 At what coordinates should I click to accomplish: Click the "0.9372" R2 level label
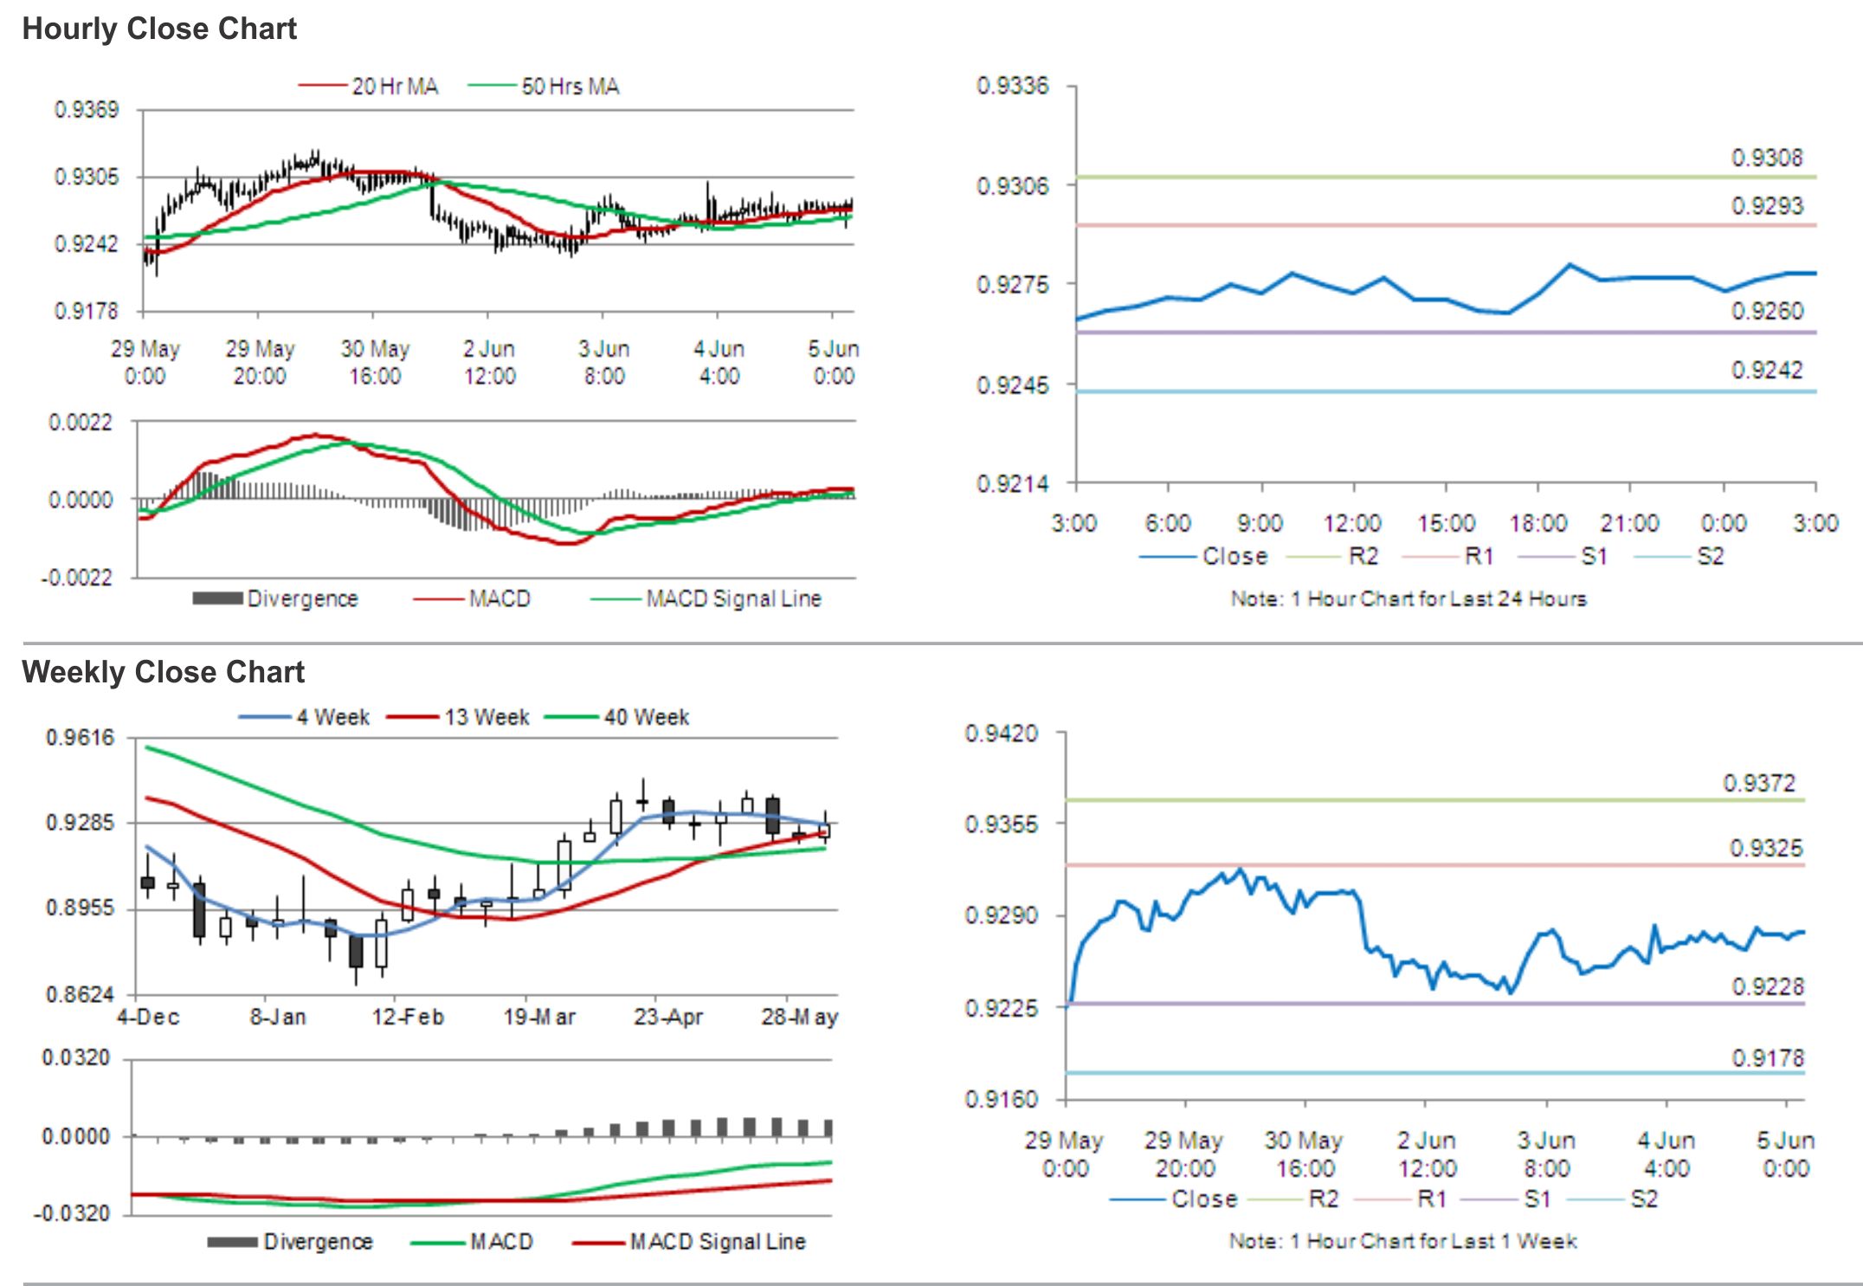coord(1759,783)
